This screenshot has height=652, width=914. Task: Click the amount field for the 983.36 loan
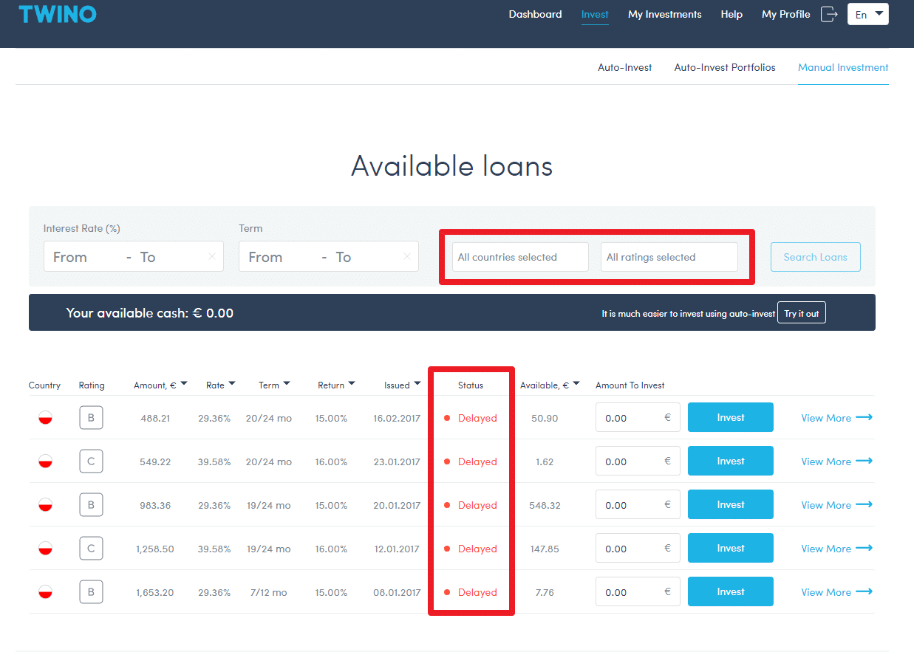[638, 505]
